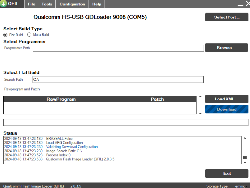This screenshot has width=250, height=188.
Task: Open the Help menu
Action: [x=97, y=4]
